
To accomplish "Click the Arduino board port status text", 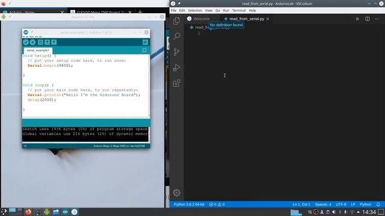I will coord(119,146).
